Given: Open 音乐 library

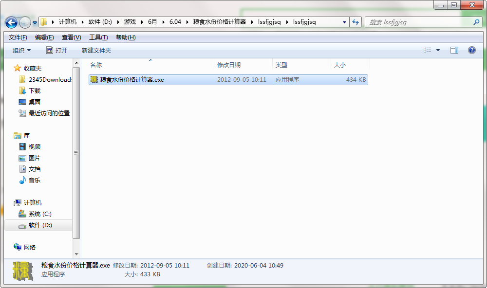Looking at the screenshot, I should pos(30,180).
